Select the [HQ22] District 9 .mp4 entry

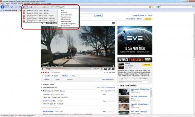[x=40, y=21]
